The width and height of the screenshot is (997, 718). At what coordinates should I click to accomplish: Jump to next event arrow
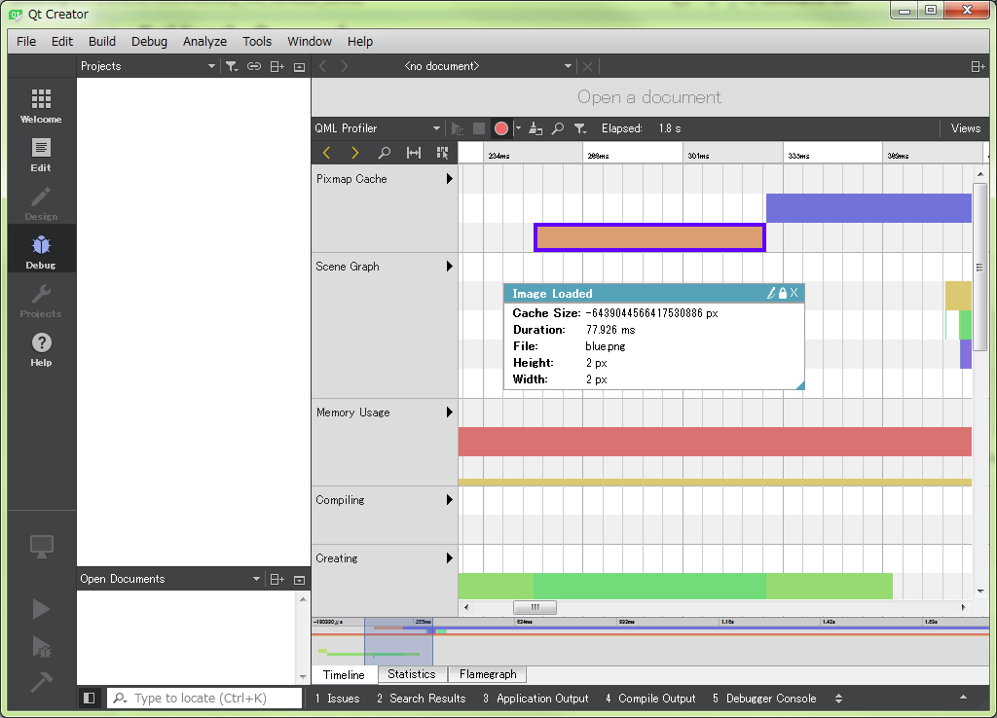click(x=354, y=153)
